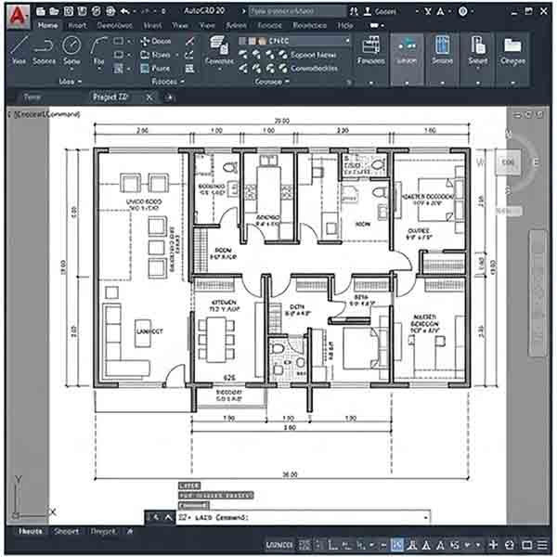Click the gear-like icon in the status bar
This screenshot has width=557, height=557.
click(x=510, y=544)
